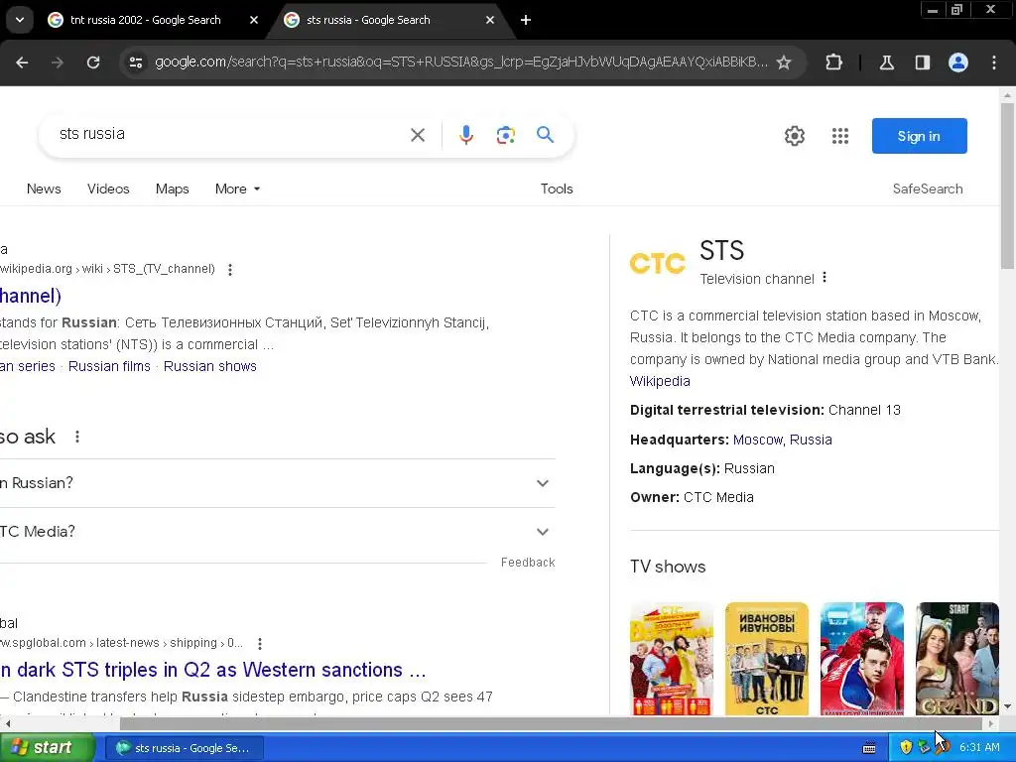1016x762 pixels.
Task: Click the Feedback link
Action: click(x=528, y=563)
